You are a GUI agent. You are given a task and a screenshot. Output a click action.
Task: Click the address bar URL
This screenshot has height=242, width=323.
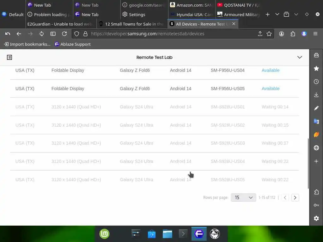click(x=148, y=34)
